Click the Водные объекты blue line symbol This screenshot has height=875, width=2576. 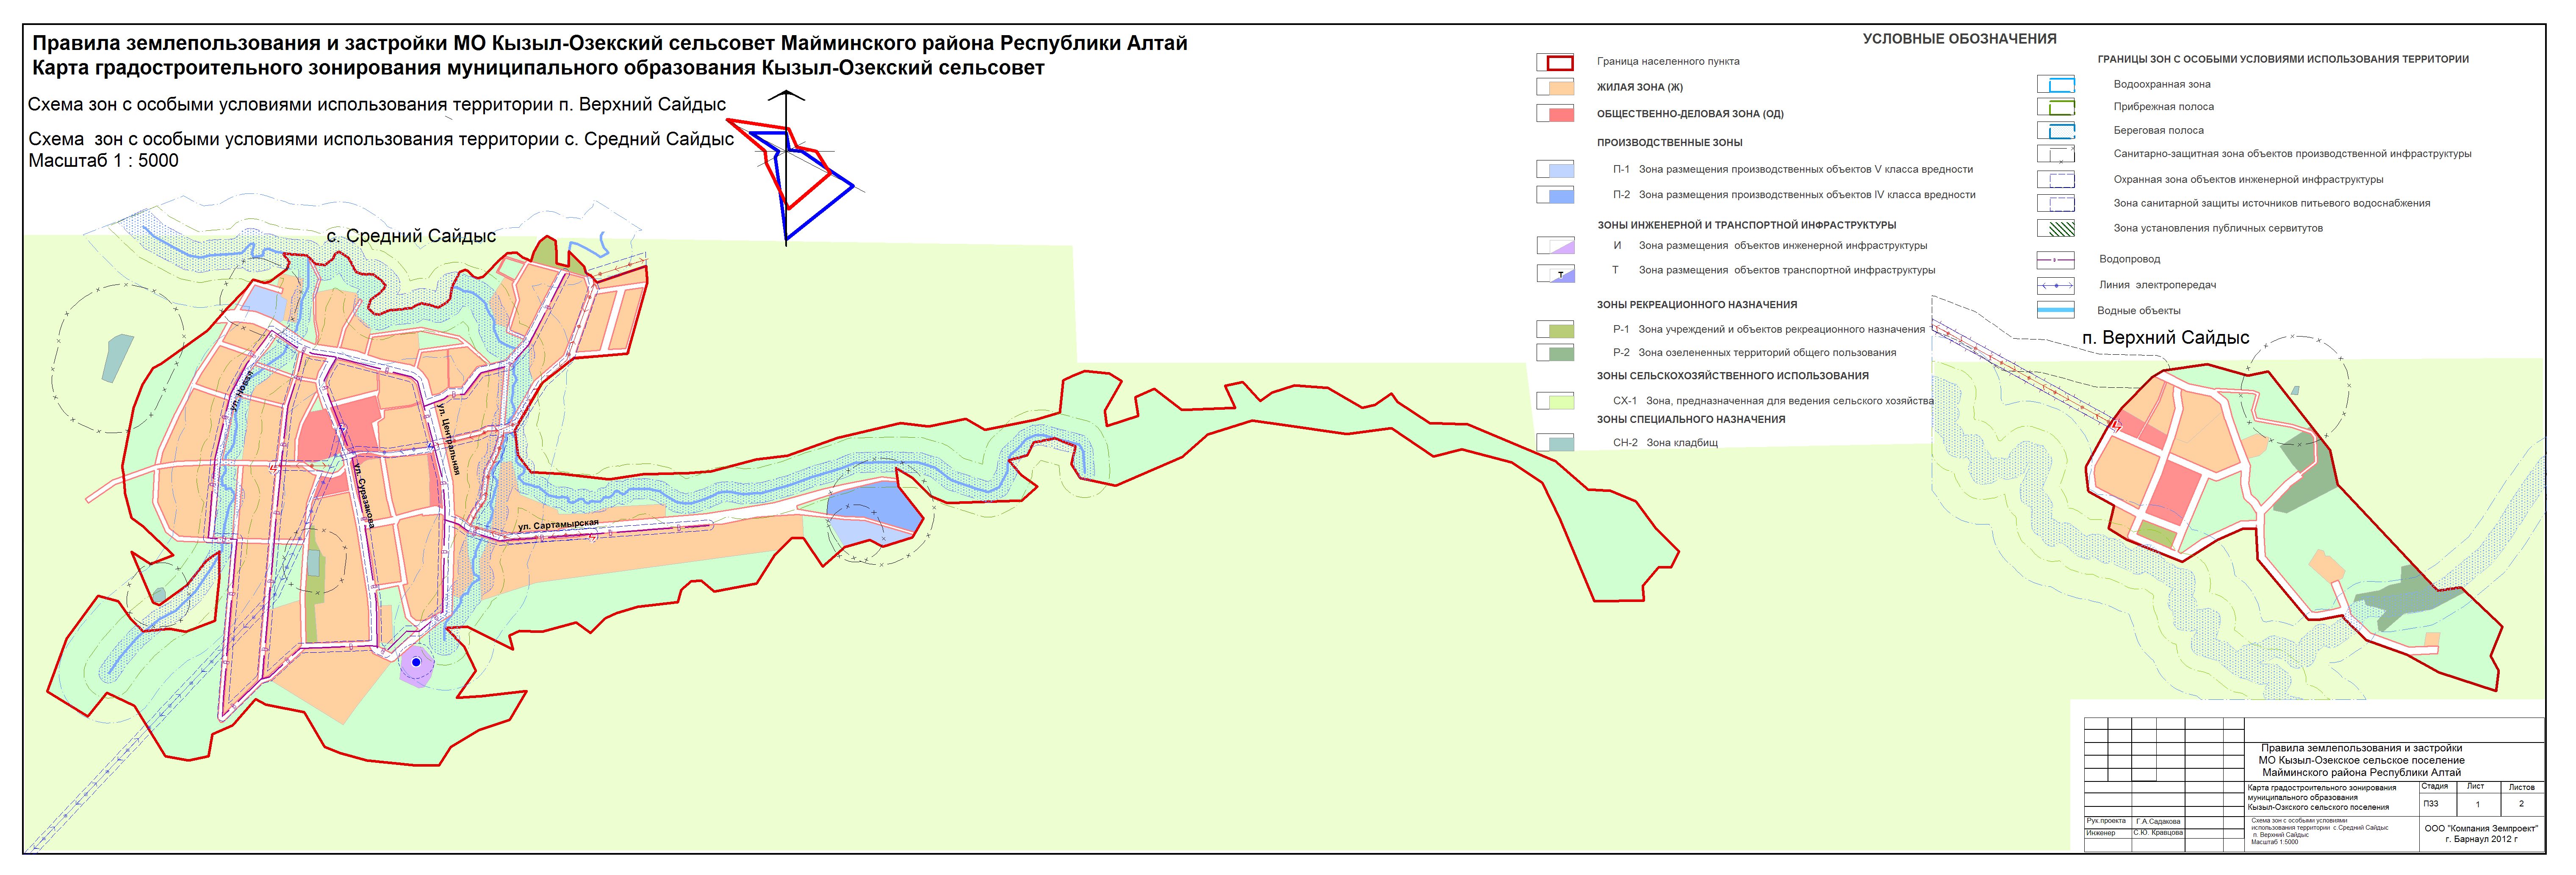2056,310
